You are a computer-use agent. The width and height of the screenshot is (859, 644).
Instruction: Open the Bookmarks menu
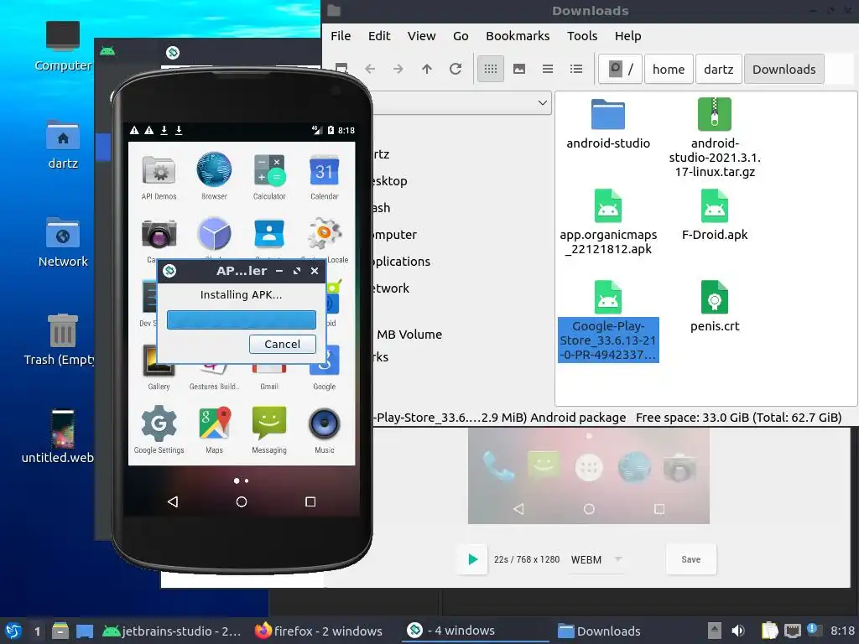[x=518, y=35]
